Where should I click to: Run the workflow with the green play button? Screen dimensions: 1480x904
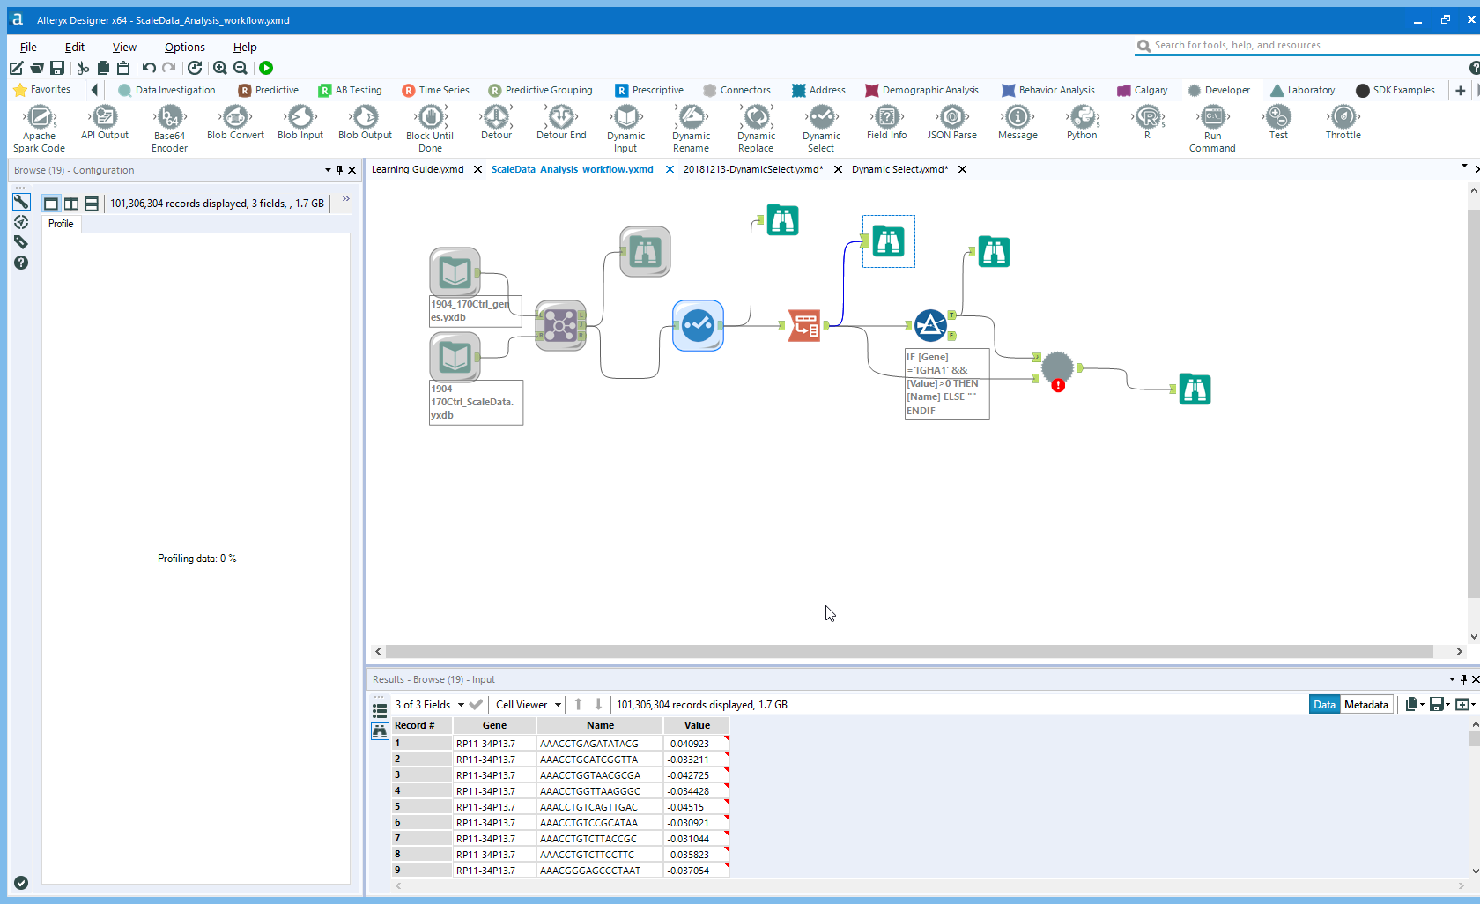point(266,68)
